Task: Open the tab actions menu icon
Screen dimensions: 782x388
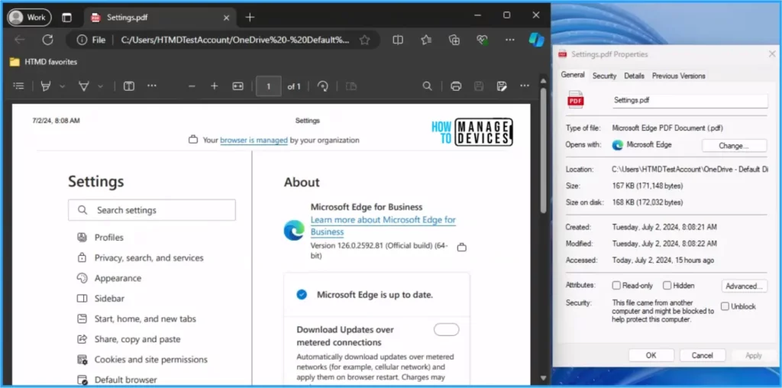Action: pyautogui.click(x=66, y=18)
